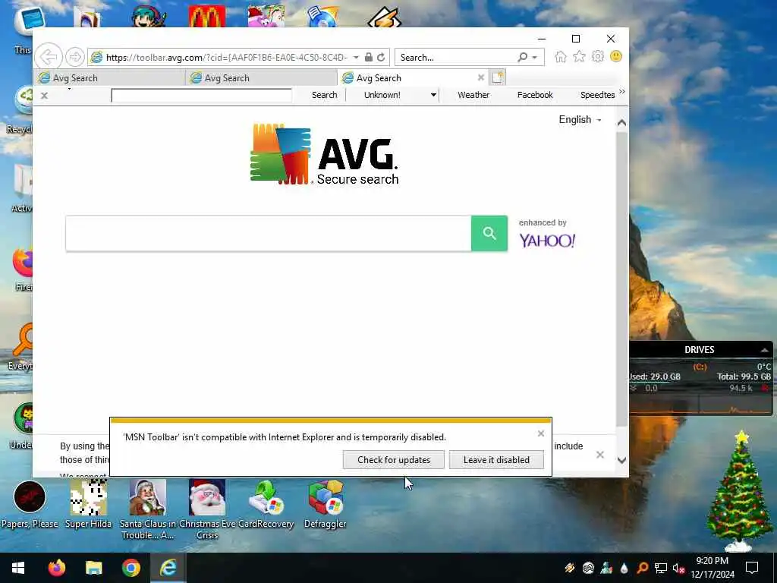777x583 pixels.
Task: Click the McDonald's desktop icon
Action: (x=206, y=16)
